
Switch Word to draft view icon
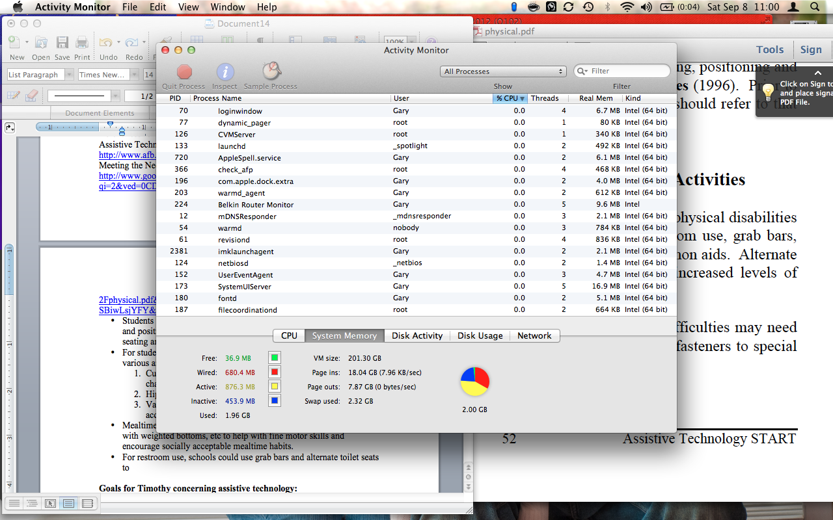point(13,502)
